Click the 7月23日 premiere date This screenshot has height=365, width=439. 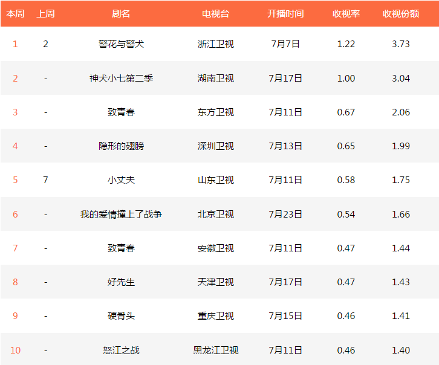(285, 215)
